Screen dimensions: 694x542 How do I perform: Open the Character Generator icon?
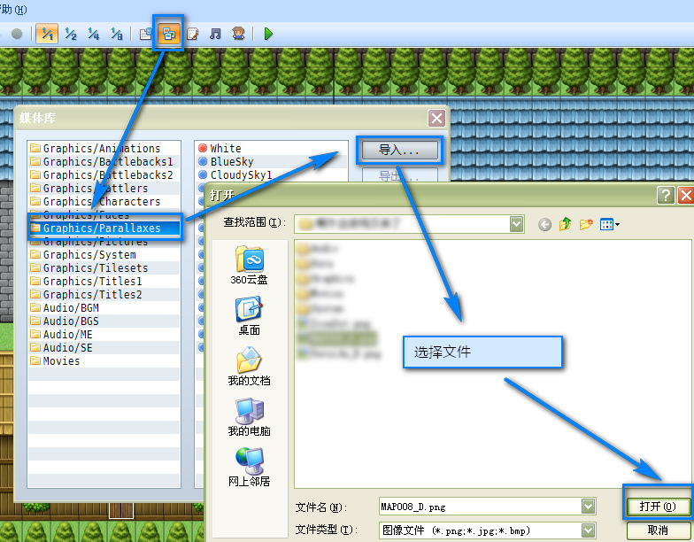click(x=239, y=34)
